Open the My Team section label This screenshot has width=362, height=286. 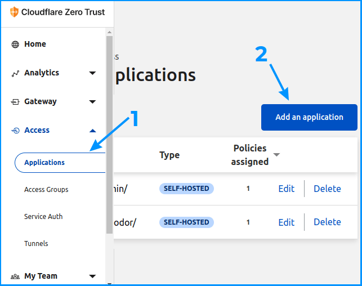tap(41, 276)
